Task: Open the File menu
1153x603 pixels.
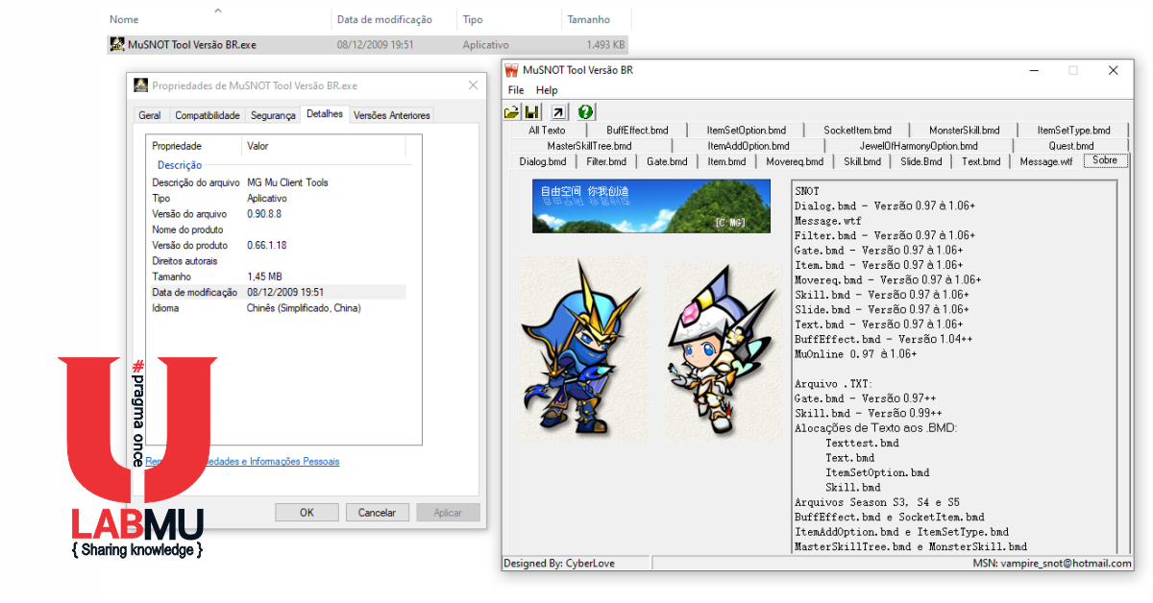Action: point(516,90)
